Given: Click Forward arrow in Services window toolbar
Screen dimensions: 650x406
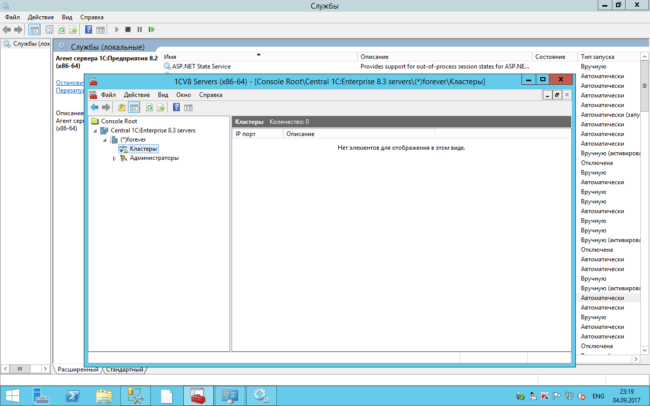Looking at the screenshot, I should pyautogui.click(x=18, y=29).
